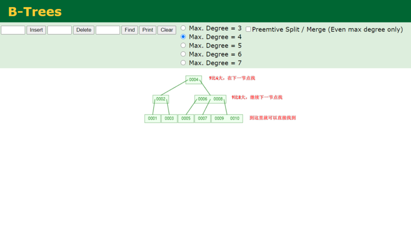This screenshot has width=411, height=236.
Task: Click leaf node key 0007
Action: click(202, 118)
